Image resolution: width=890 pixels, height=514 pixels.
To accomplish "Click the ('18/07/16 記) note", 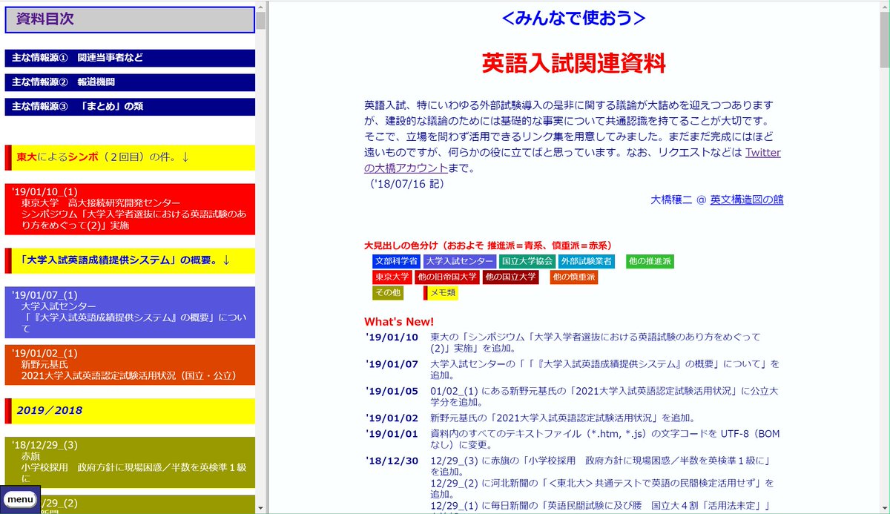I will pos(406,184).
